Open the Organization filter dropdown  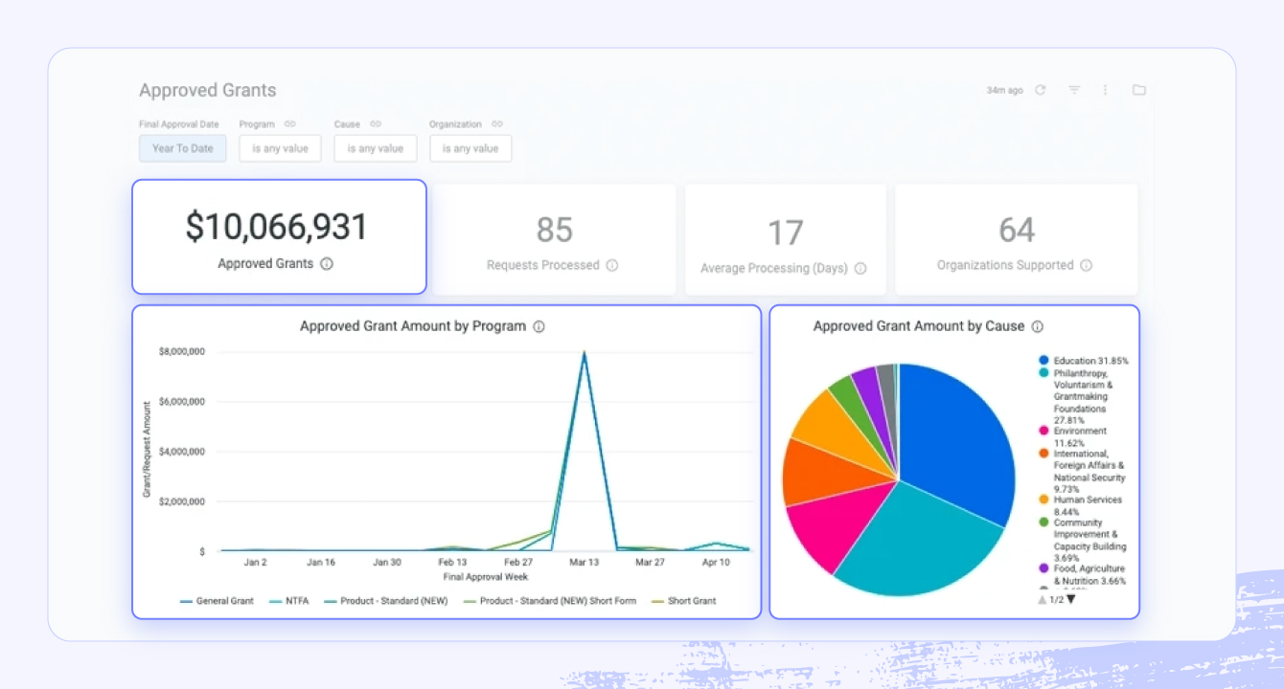(470, 148)
